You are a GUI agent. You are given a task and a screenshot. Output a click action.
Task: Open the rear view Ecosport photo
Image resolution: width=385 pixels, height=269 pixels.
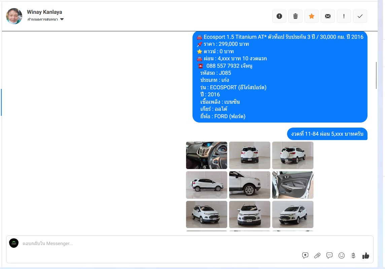[250, 155]
